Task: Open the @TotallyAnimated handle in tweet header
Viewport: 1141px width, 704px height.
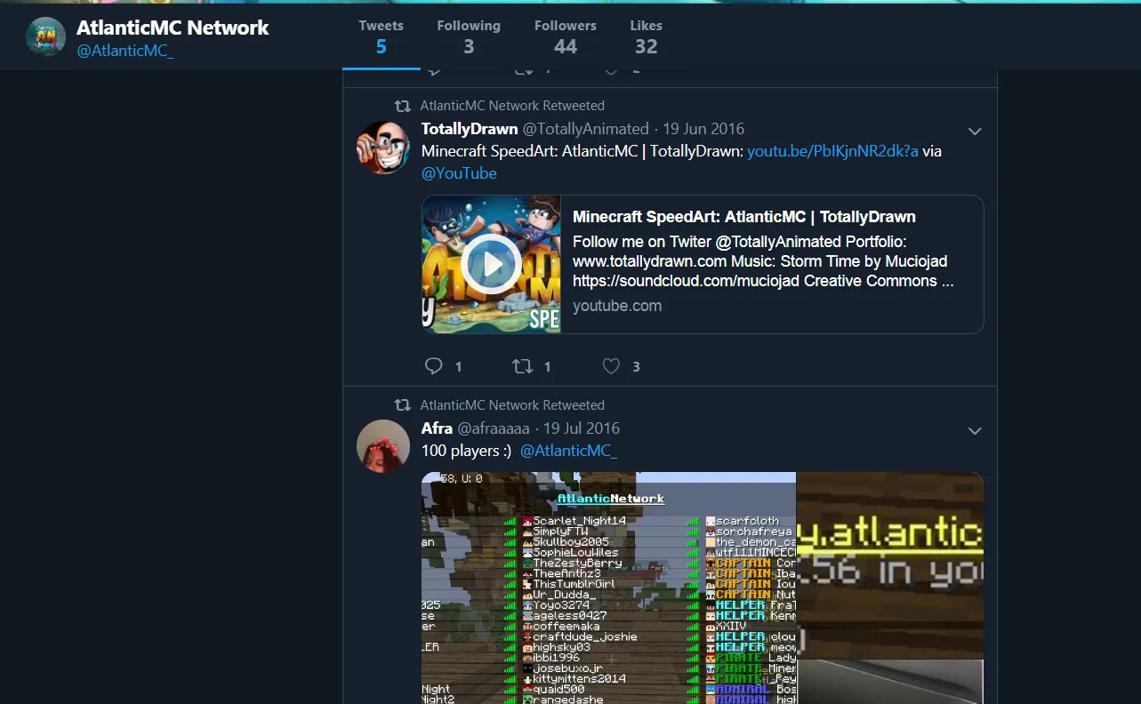Action: (x=585, y=129)
